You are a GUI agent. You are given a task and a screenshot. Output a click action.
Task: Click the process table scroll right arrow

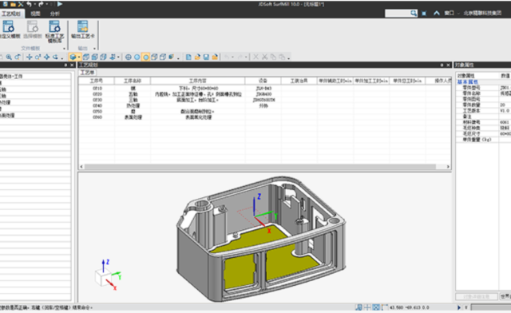[x=448, y=167]
